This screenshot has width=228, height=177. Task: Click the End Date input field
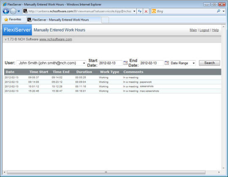point(152,63)
